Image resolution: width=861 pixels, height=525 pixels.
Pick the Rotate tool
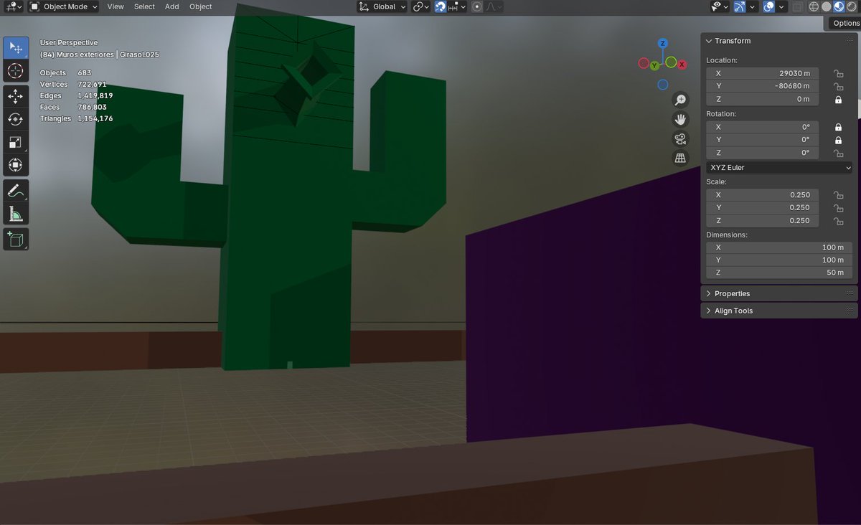tap(16, 119)
